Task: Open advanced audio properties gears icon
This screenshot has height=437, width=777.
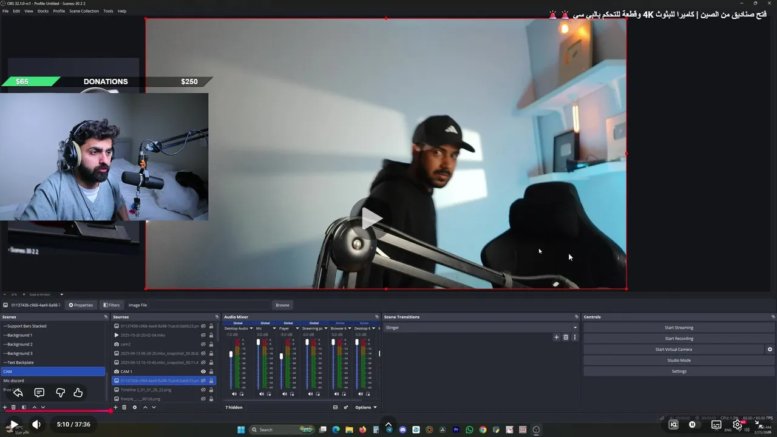Action: click(x=346, y=407)
